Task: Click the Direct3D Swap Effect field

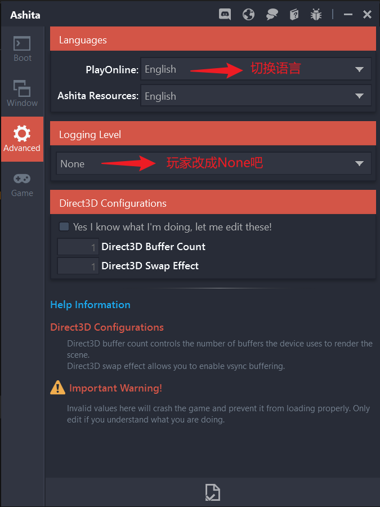Action: [x=78, y=266]
